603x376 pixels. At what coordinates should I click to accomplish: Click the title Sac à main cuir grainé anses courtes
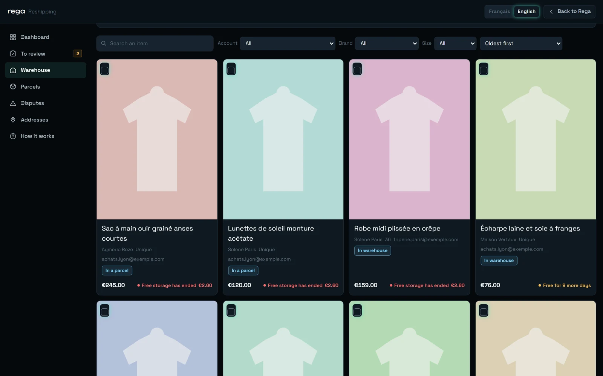click(147, 233)
